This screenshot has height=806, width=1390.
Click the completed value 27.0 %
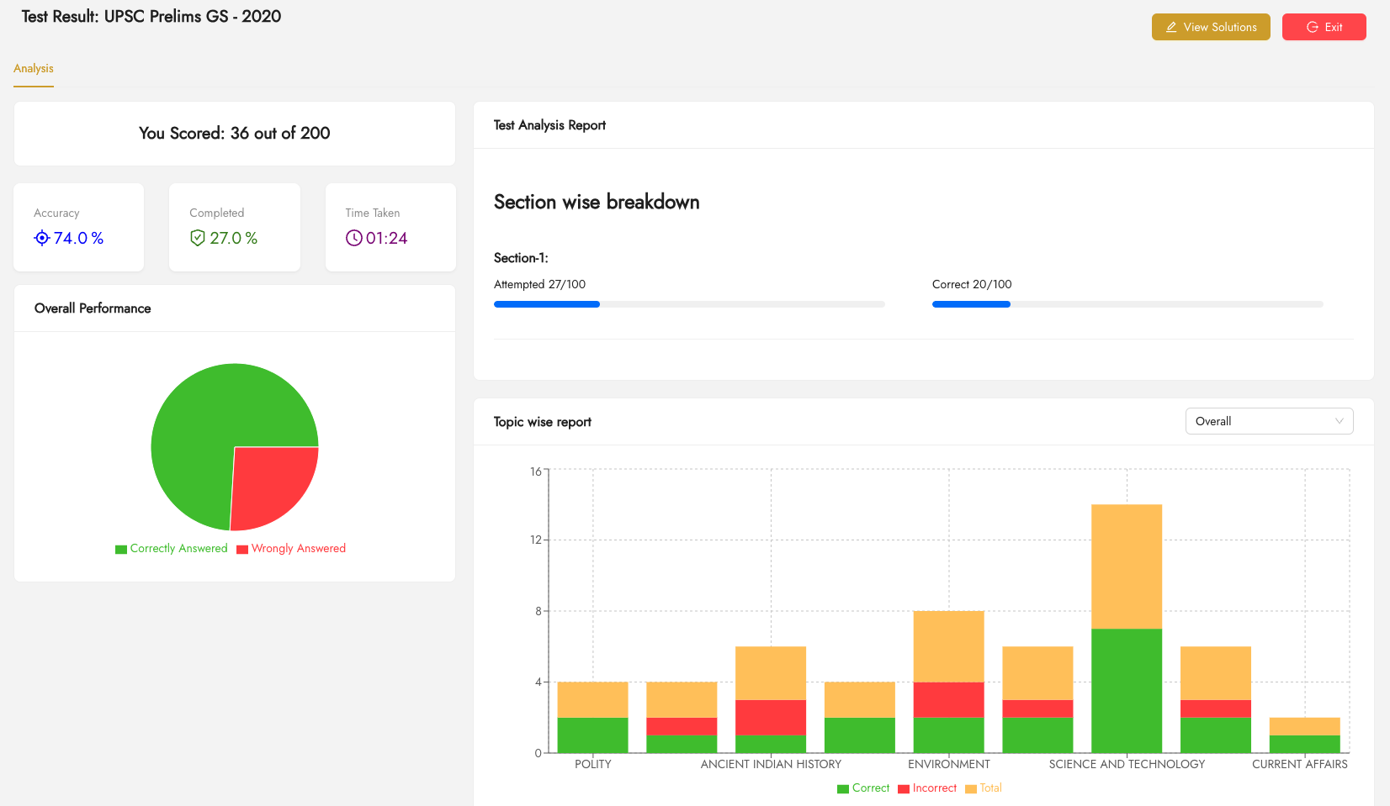coord(234,238)
